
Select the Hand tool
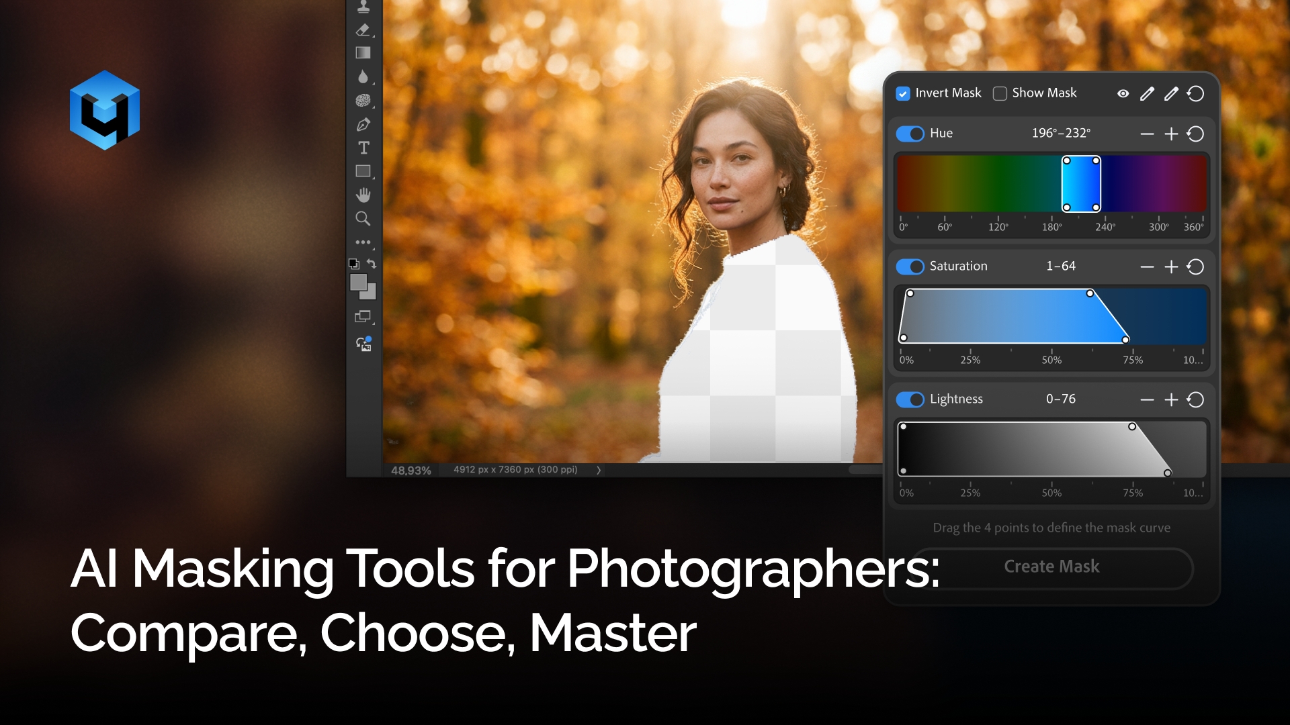coord(363,195)
